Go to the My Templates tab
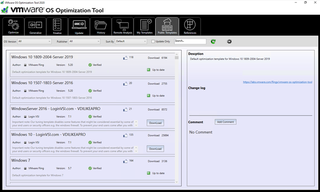320x192 pixels. 144,26
